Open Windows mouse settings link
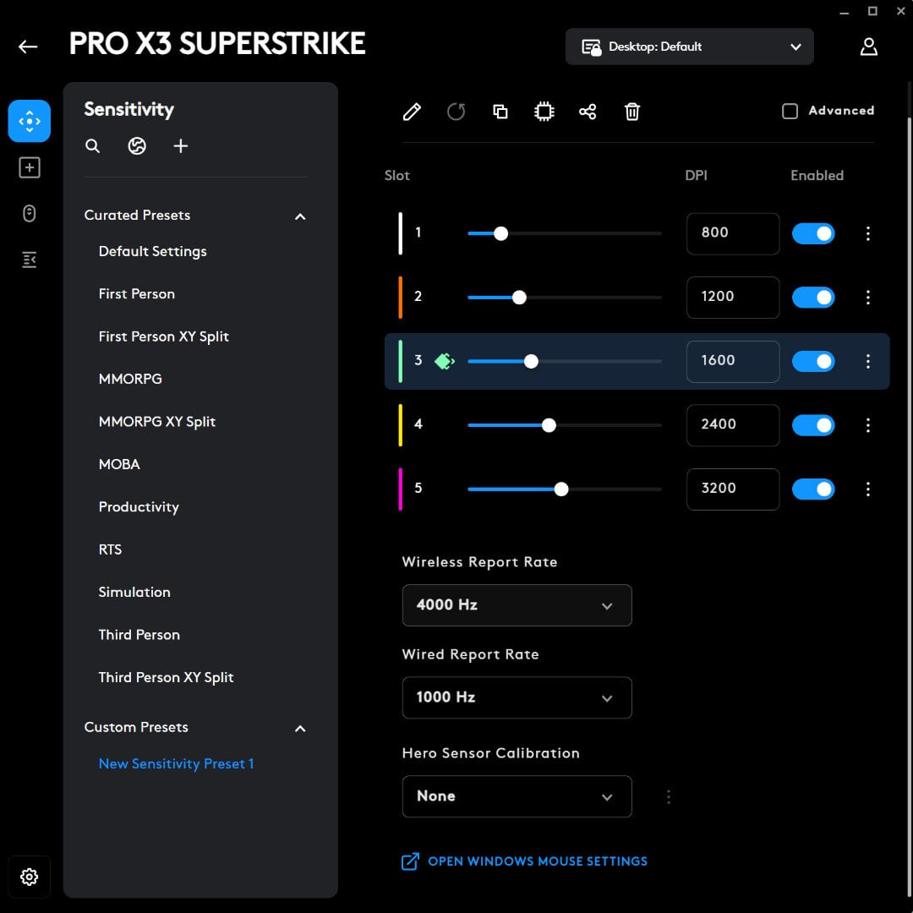 click(524, 861)
